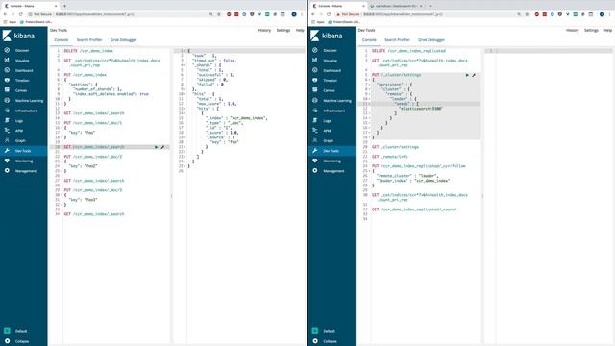Open Help in right Dev Tools
This screenshot has width=615, height=346.
tap(608, 30)
